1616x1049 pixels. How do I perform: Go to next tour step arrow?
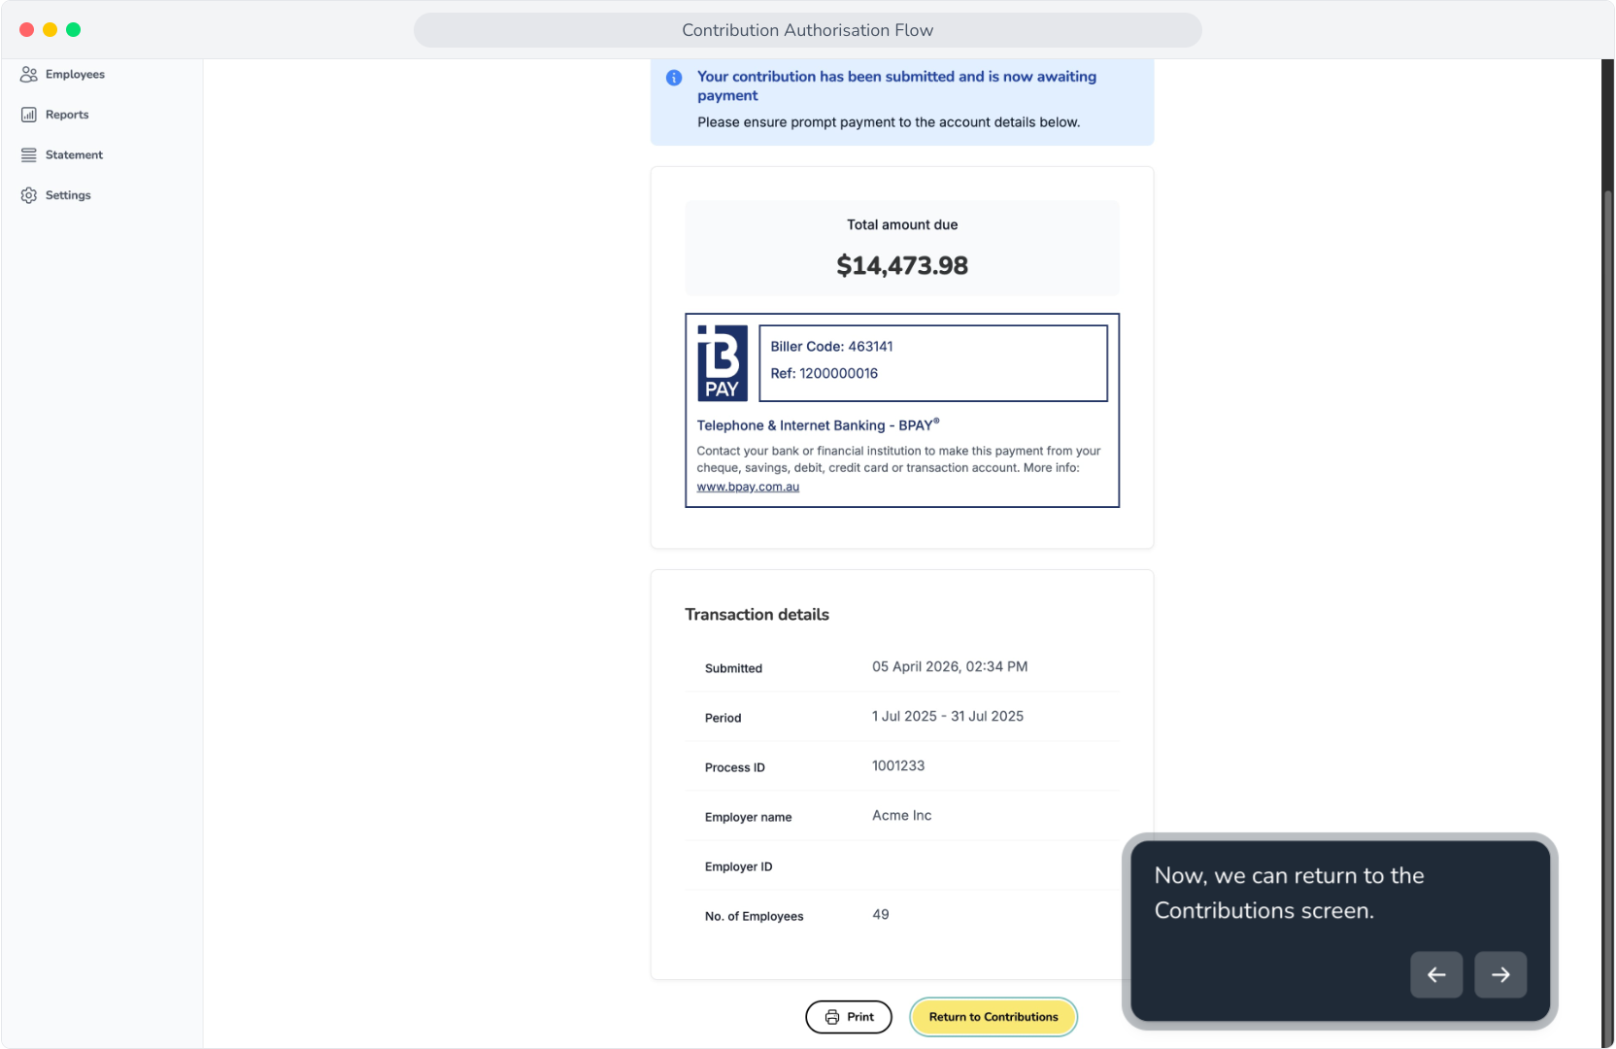click(x=1500, y=974)
